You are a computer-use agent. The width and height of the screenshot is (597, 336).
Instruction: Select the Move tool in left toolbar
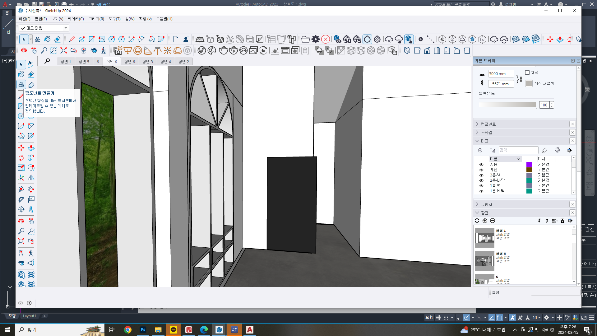tap(21, 148)
